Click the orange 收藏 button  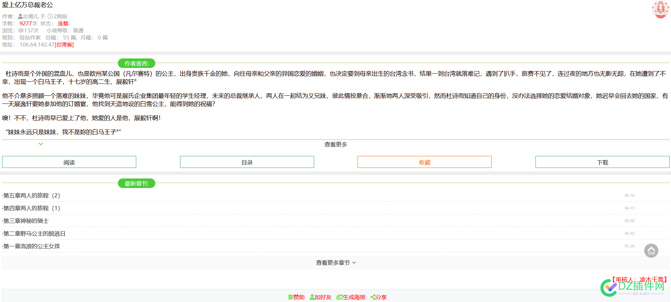425,162
